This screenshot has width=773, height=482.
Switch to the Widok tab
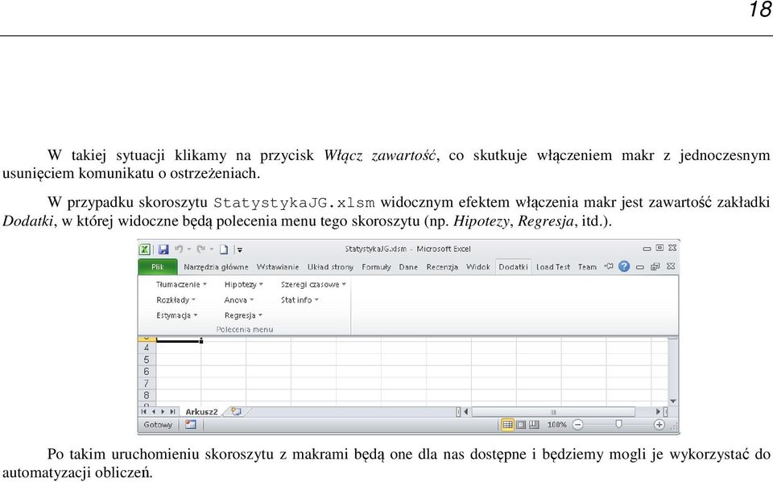point(478,266)
